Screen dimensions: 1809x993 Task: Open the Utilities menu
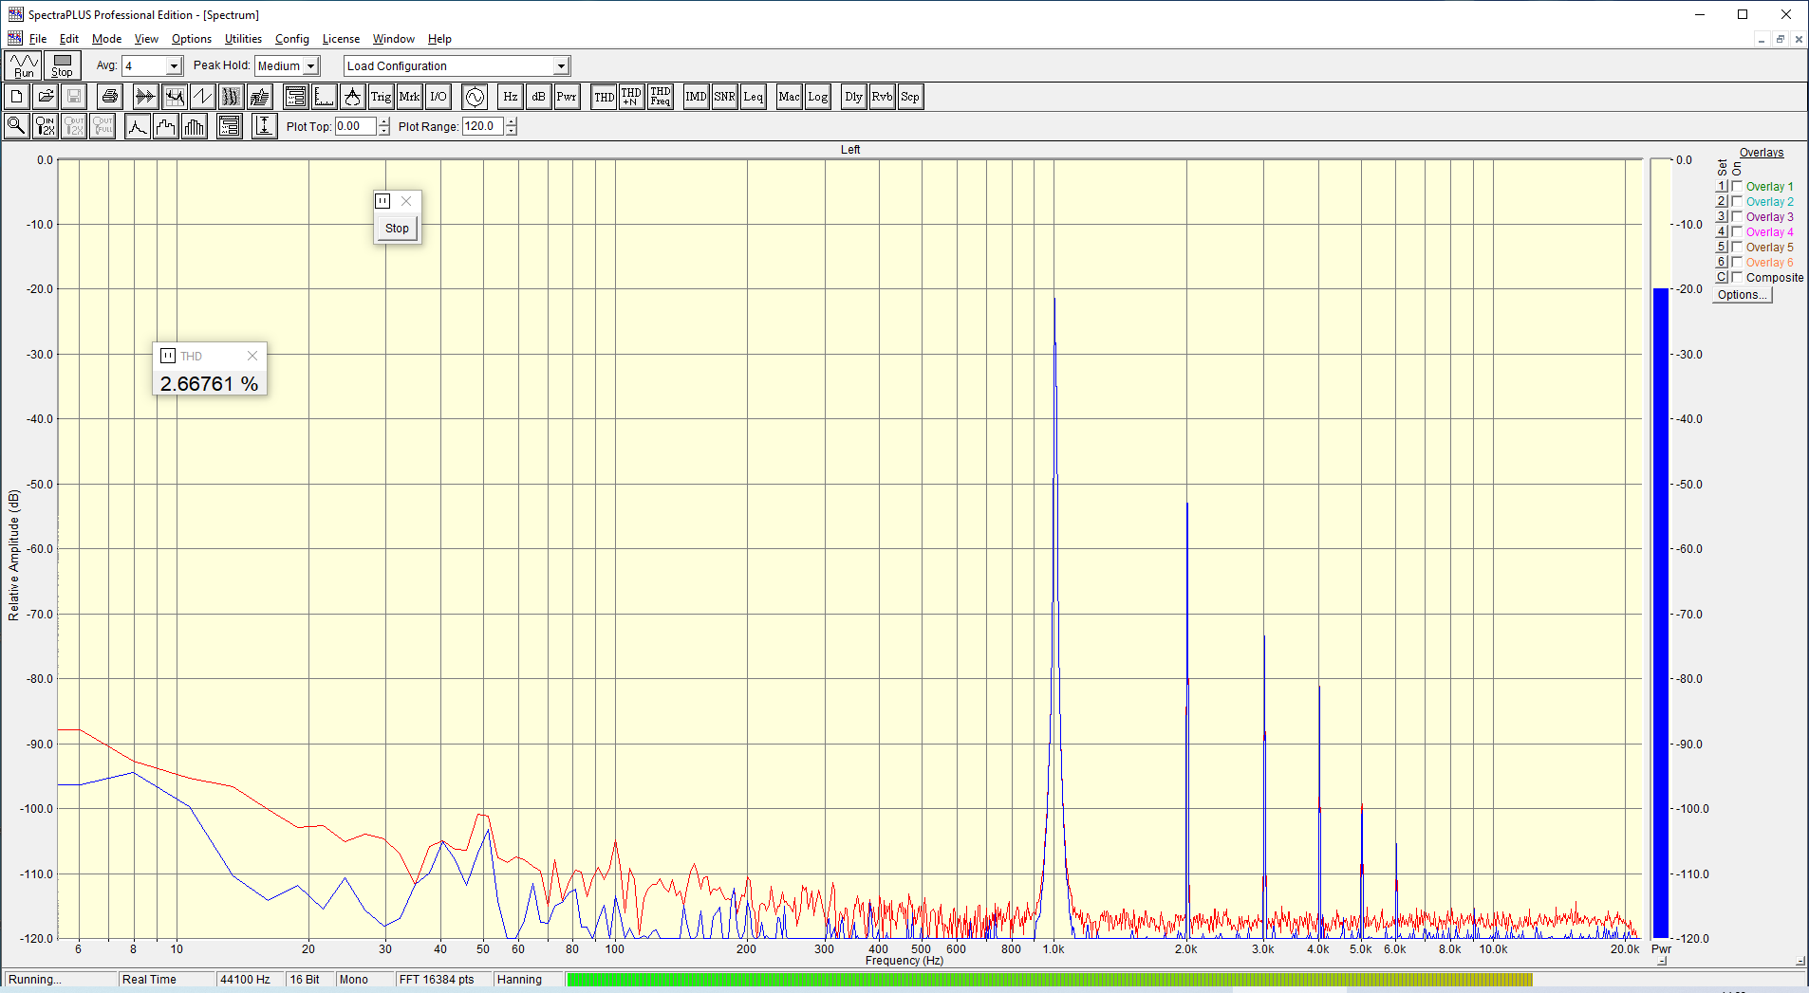point(243,39)
